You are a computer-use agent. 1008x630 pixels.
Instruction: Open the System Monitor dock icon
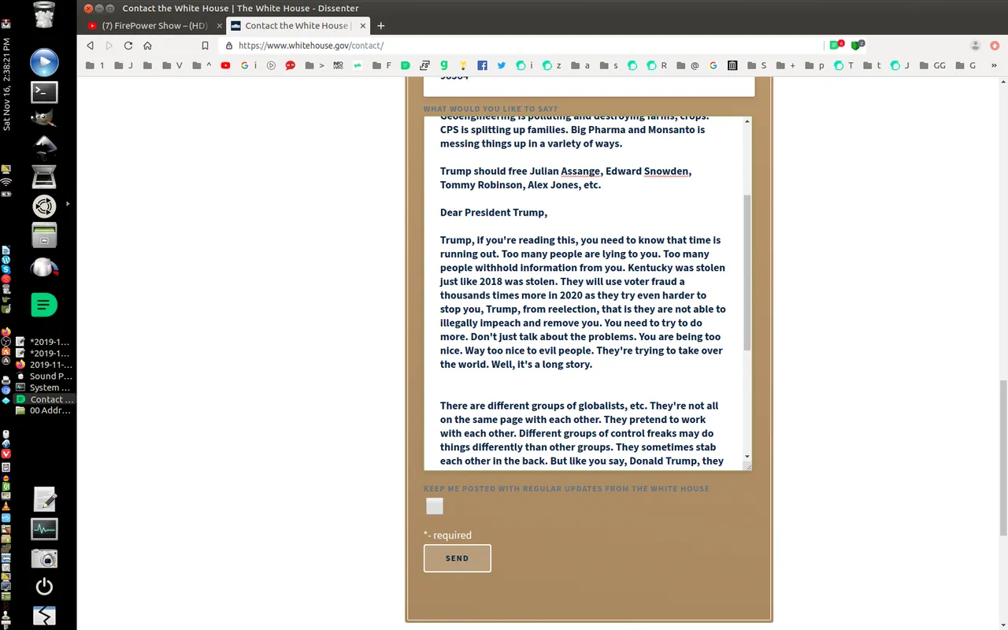pos(44,529)
